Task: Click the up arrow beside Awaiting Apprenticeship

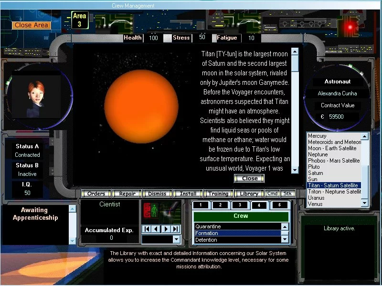Action: (x=73, y=209)
